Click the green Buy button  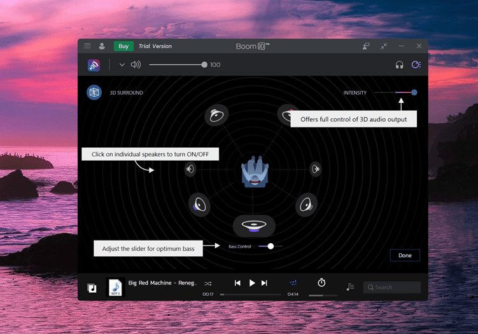[123, 46]
